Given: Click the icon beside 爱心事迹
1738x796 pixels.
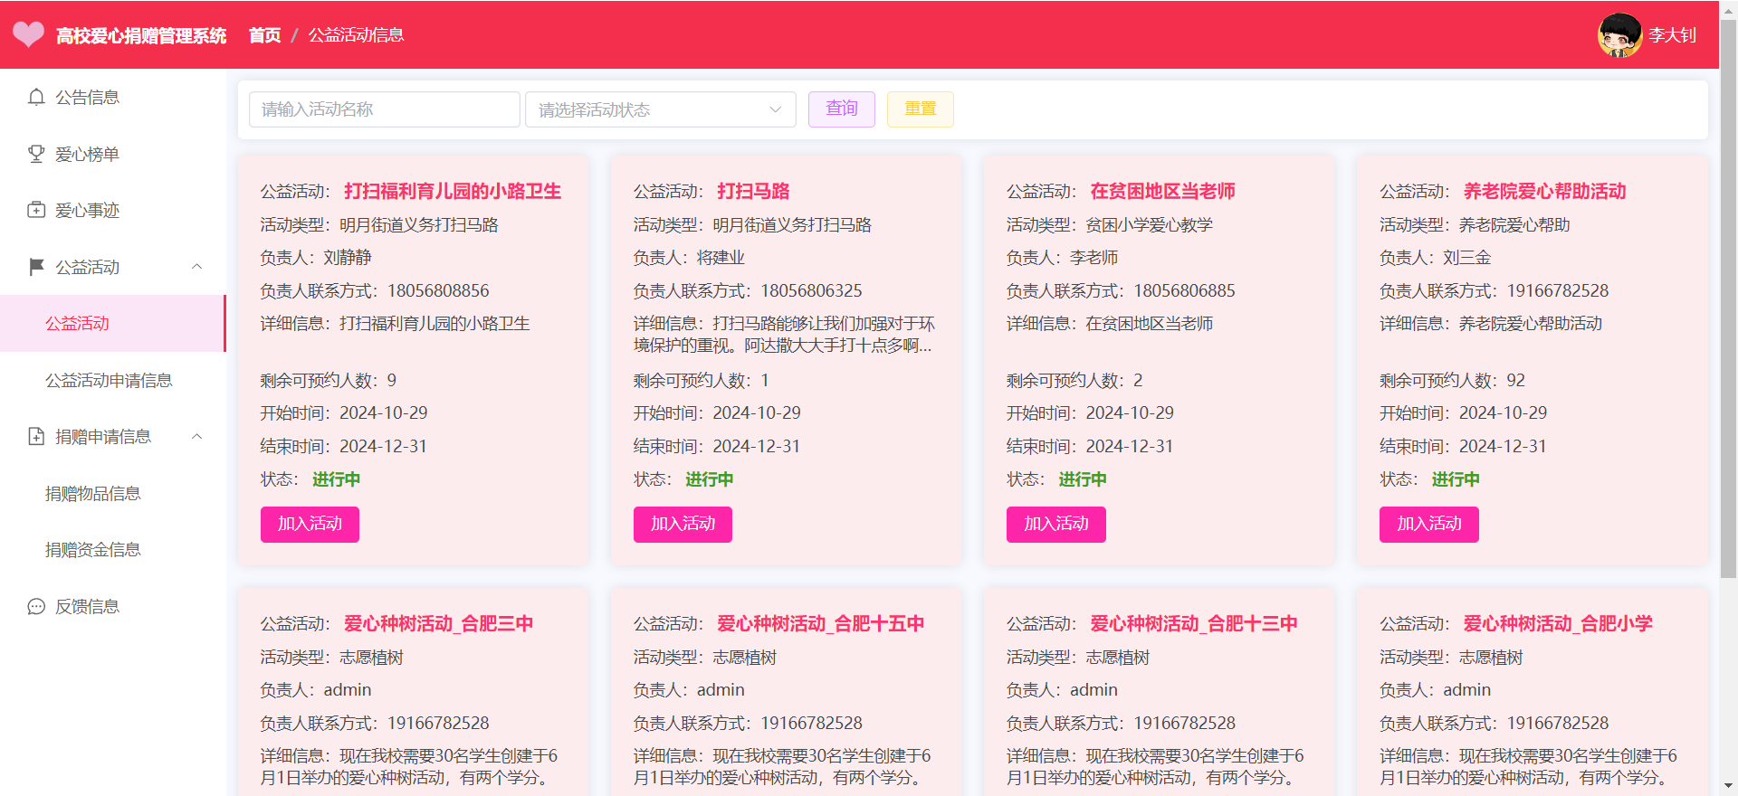Looking at the screenshot, I should [x=36, y=210].
